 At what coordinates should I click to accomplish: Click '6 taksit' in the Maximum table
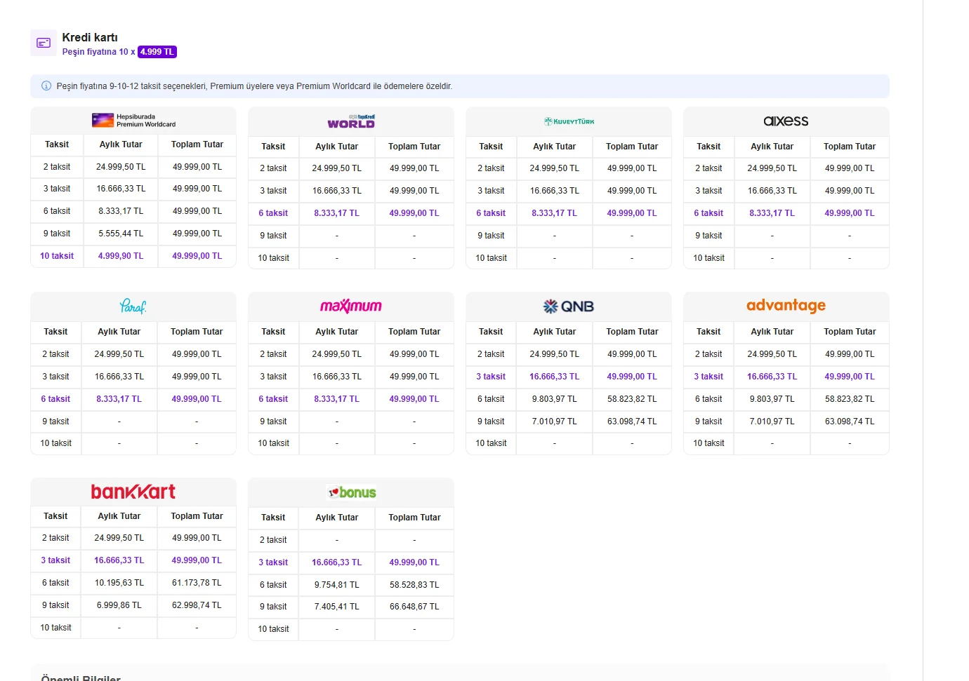point(273,399)
